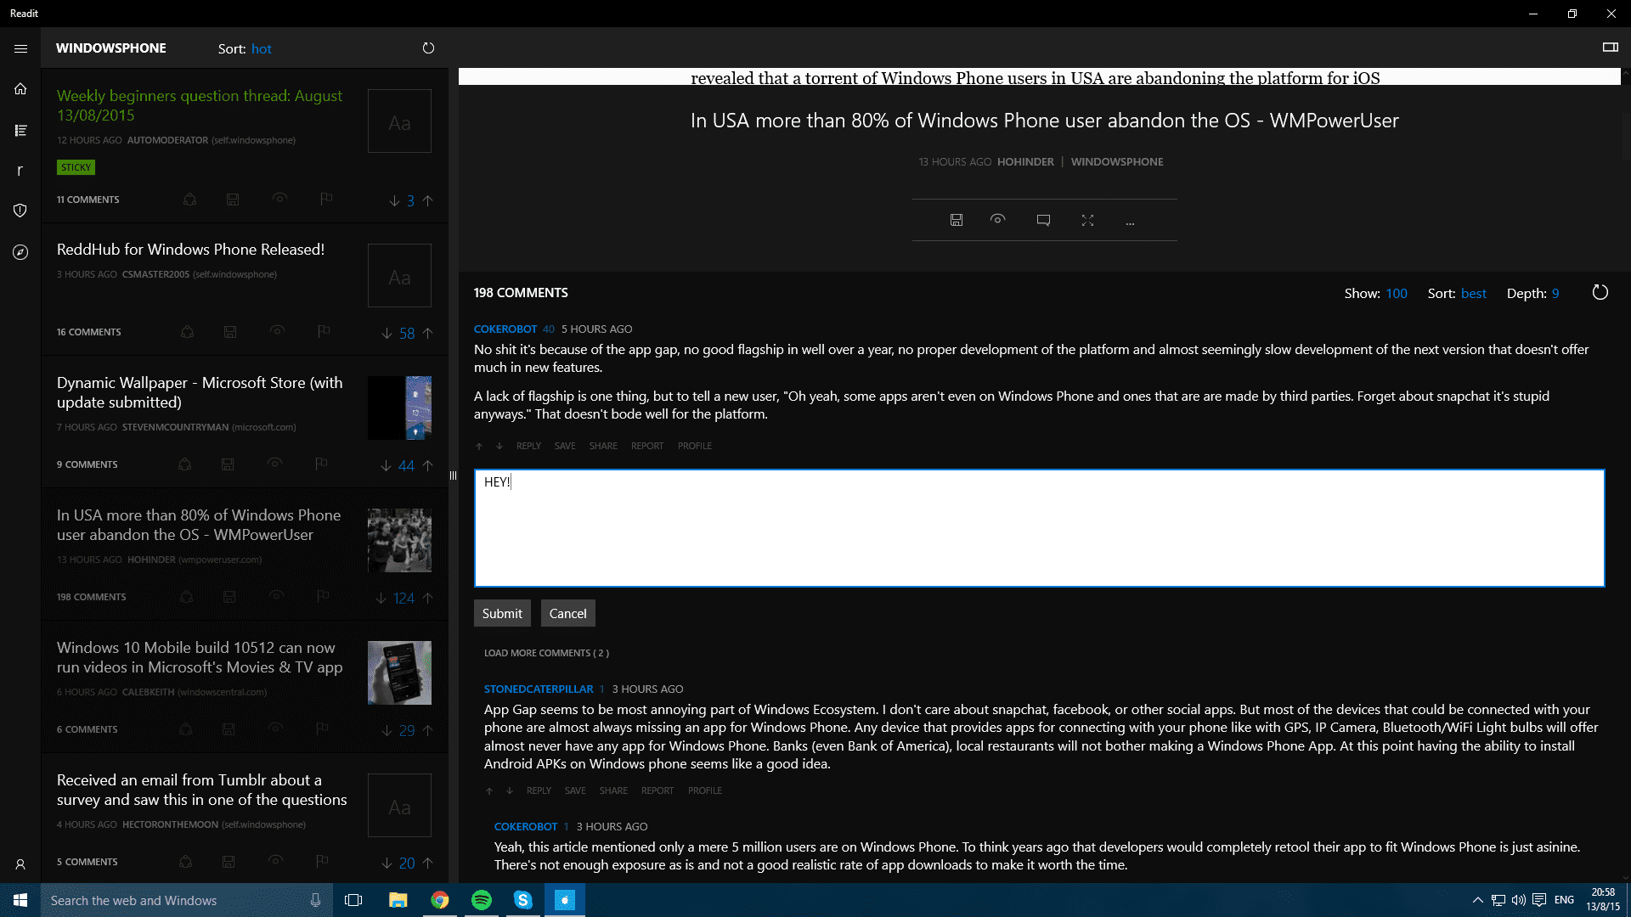The image size is (1631, 917).
Task: Click the taskbar search box
Action: (x=187, y=900)
